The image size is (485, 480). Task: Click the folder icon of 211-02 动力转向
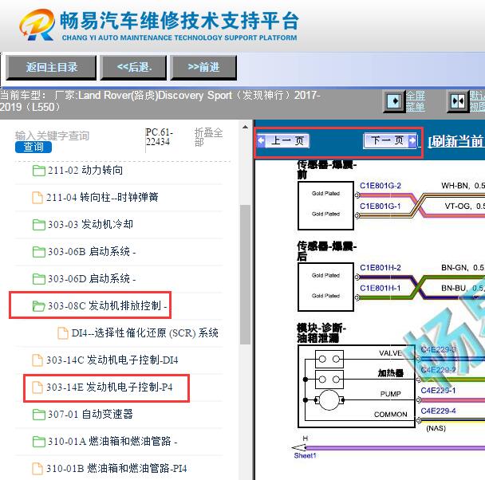tap(38, 171)
